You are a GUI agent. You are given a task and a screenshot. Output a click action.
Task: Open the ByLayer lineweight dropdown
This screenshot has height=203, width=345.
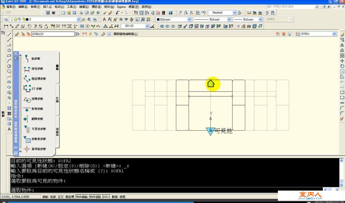[x=260, y=19]
